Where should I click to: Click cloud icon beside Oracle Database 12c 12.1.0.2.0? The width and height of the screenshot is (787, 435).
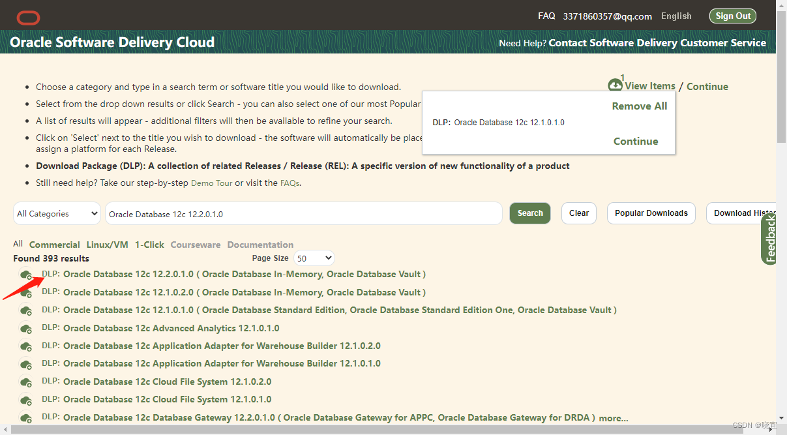pos(26,293)
